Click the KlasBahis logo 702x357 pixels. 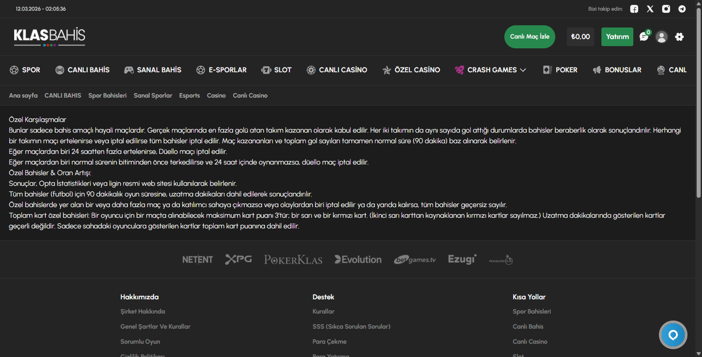click(50, 36)
